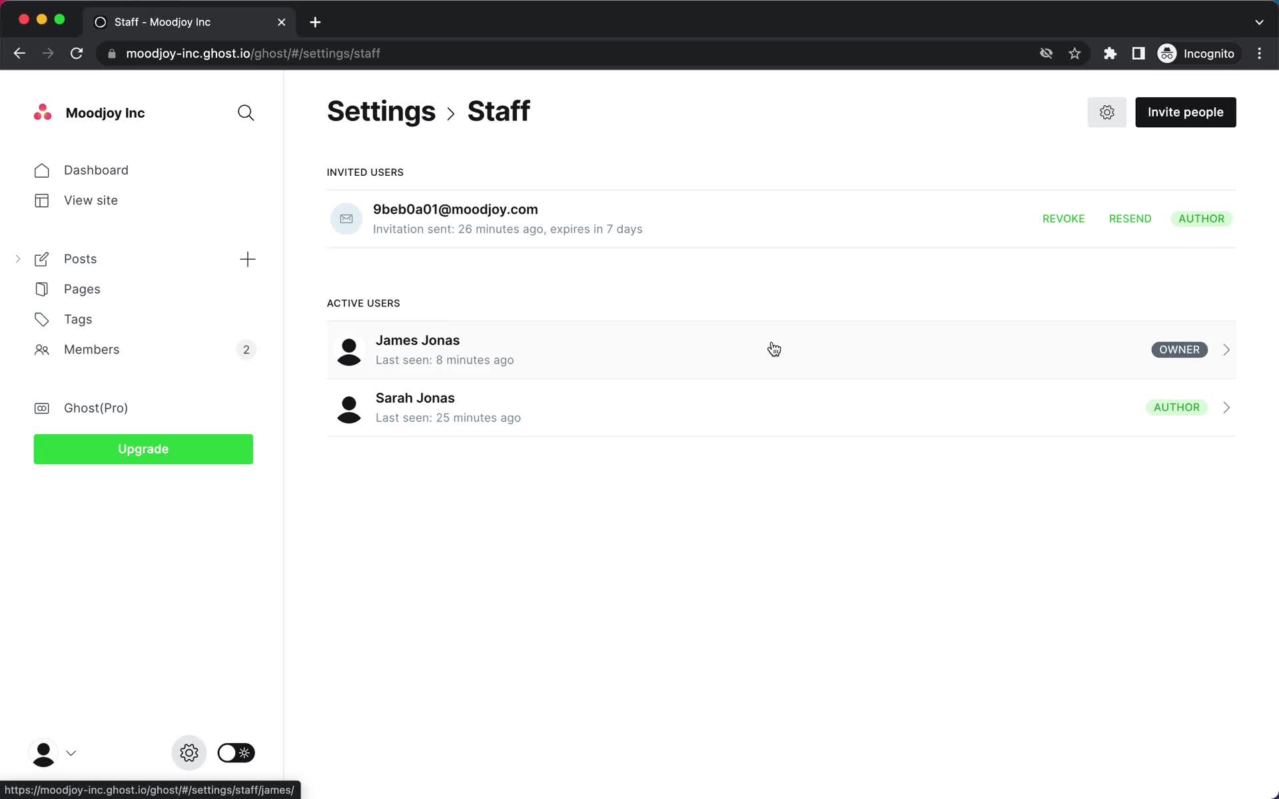Viewport: 1279px width, 799px height.
Task: Create new post with plus icon
Action: point(247,259)
